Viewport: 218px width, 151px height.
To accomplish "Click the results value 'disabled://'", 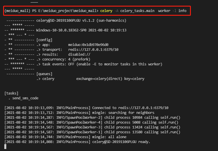I will pos(79,55).
